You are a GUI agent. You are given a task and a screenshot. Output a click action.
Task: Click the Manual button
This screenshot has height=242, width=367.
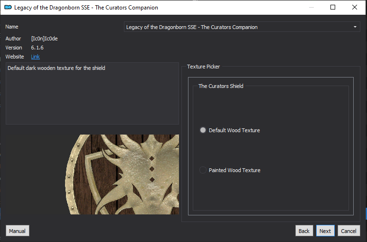pyautogui.click(x=17, y=231)
